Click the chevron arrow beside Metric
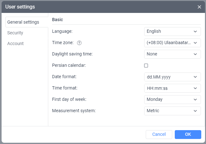Screen dimensions: 206x144 pos(195,111)
